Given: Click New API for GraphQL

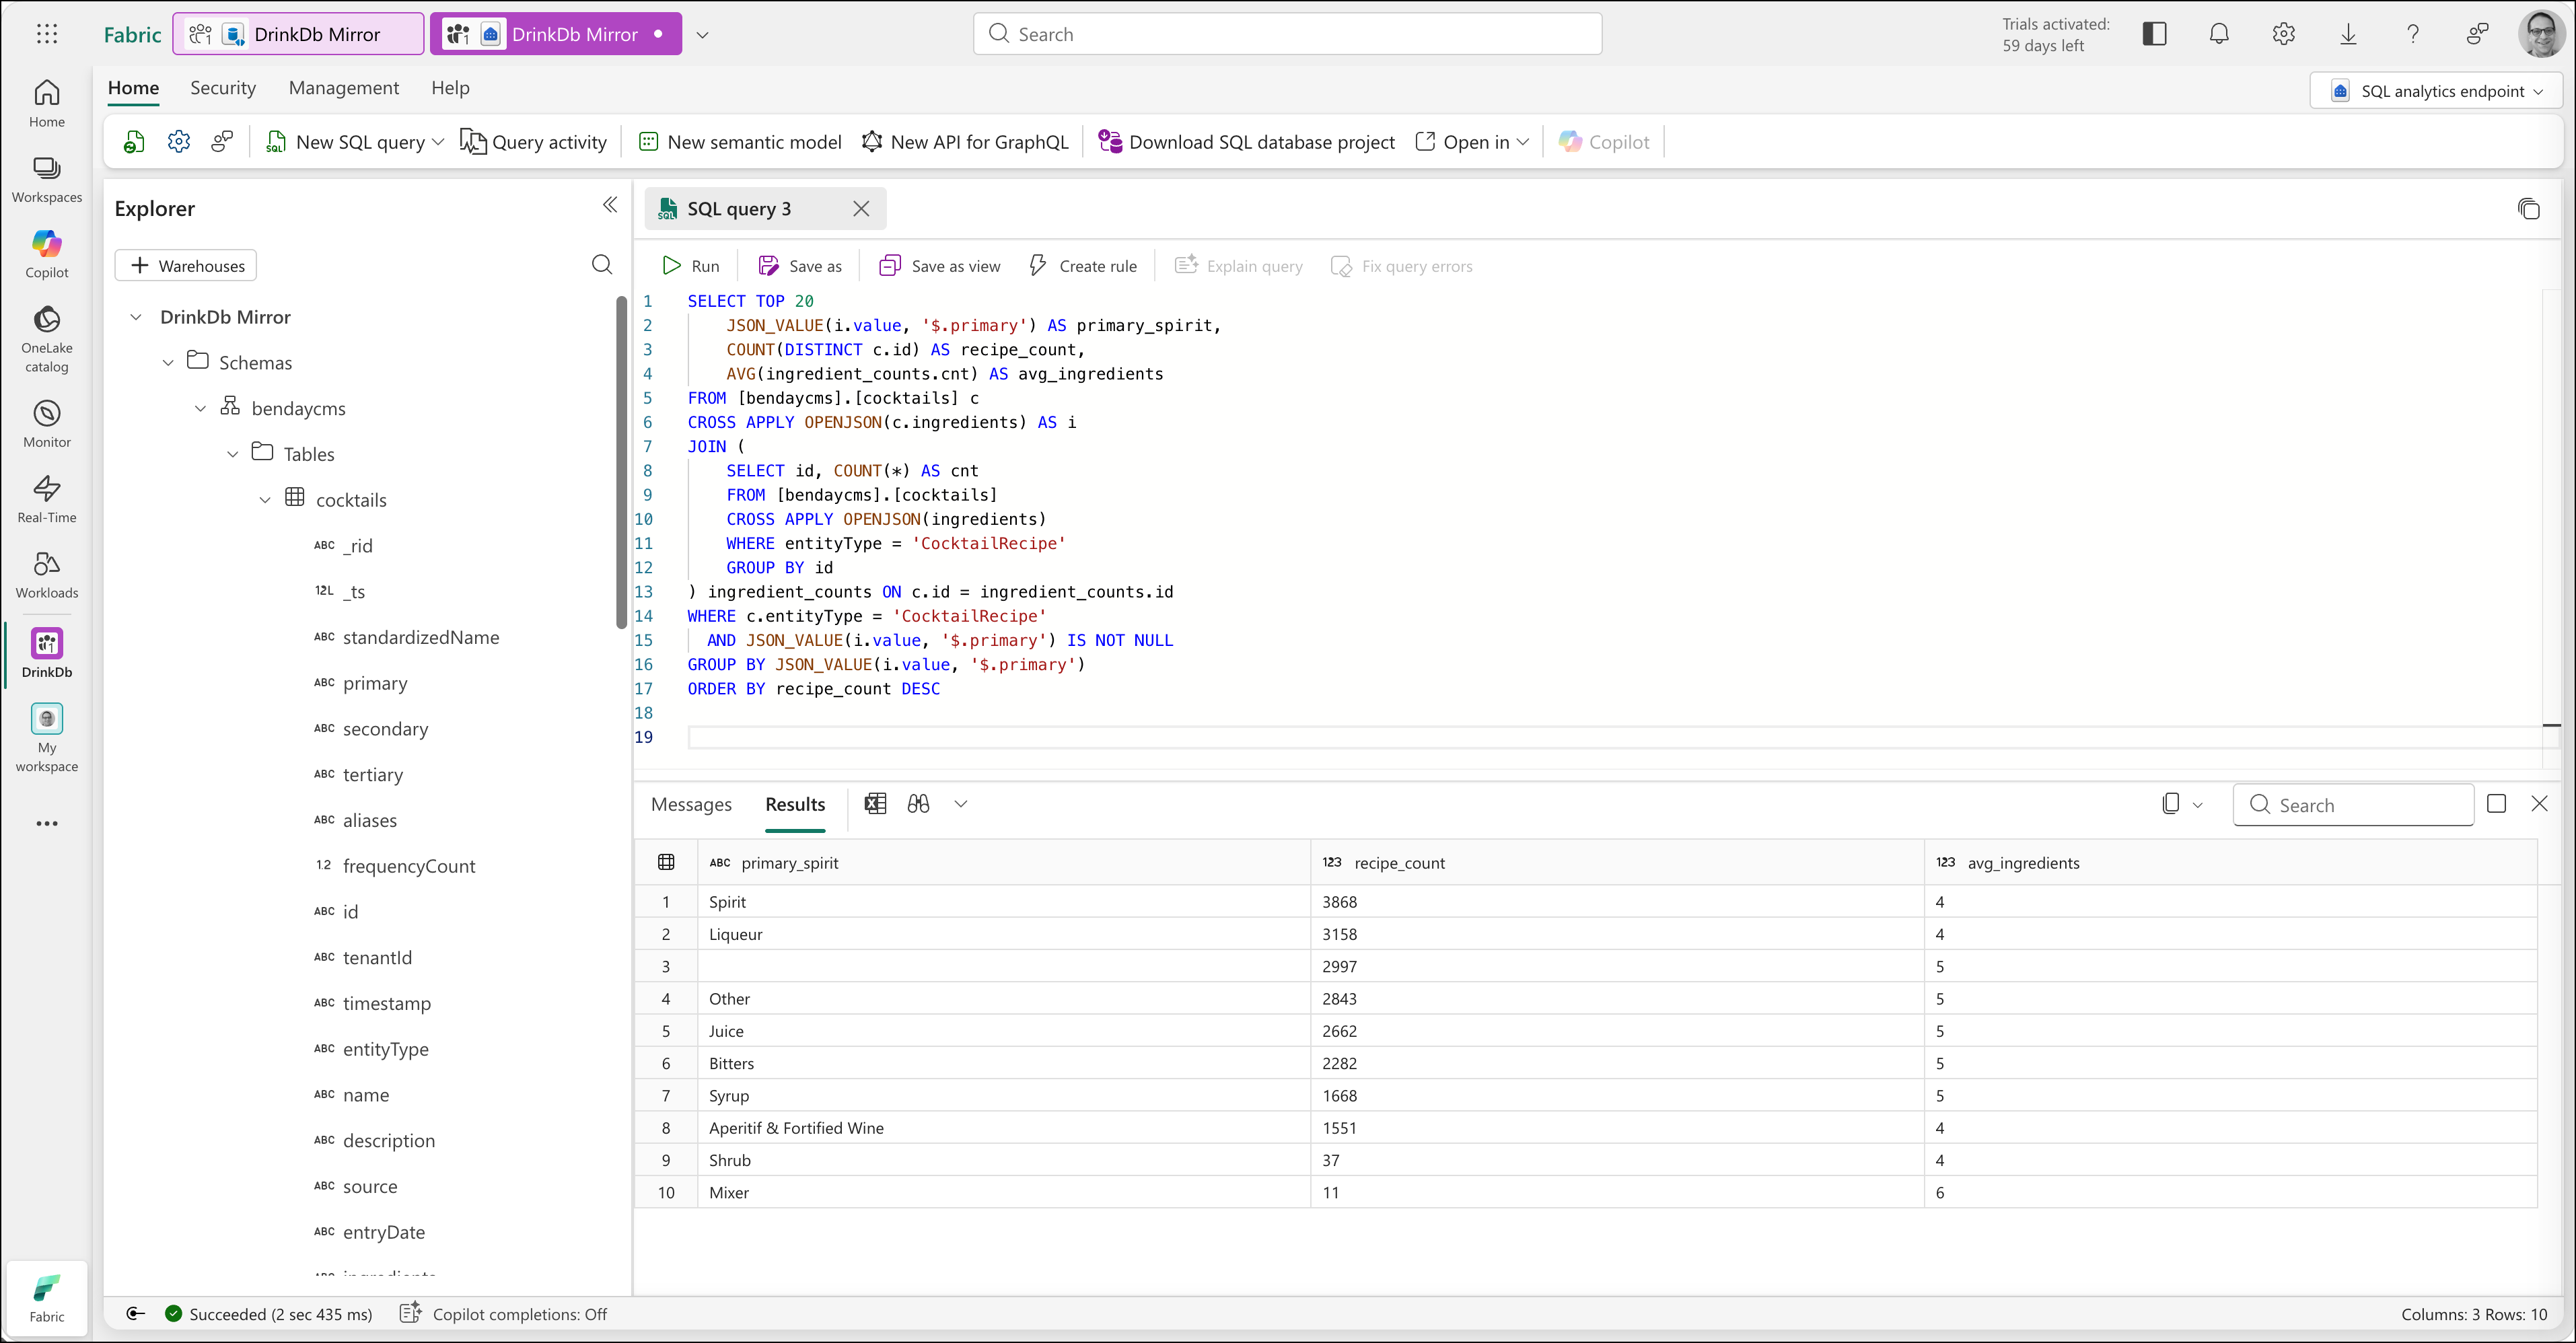Looking at the screenshot, I should pos(965,142).
